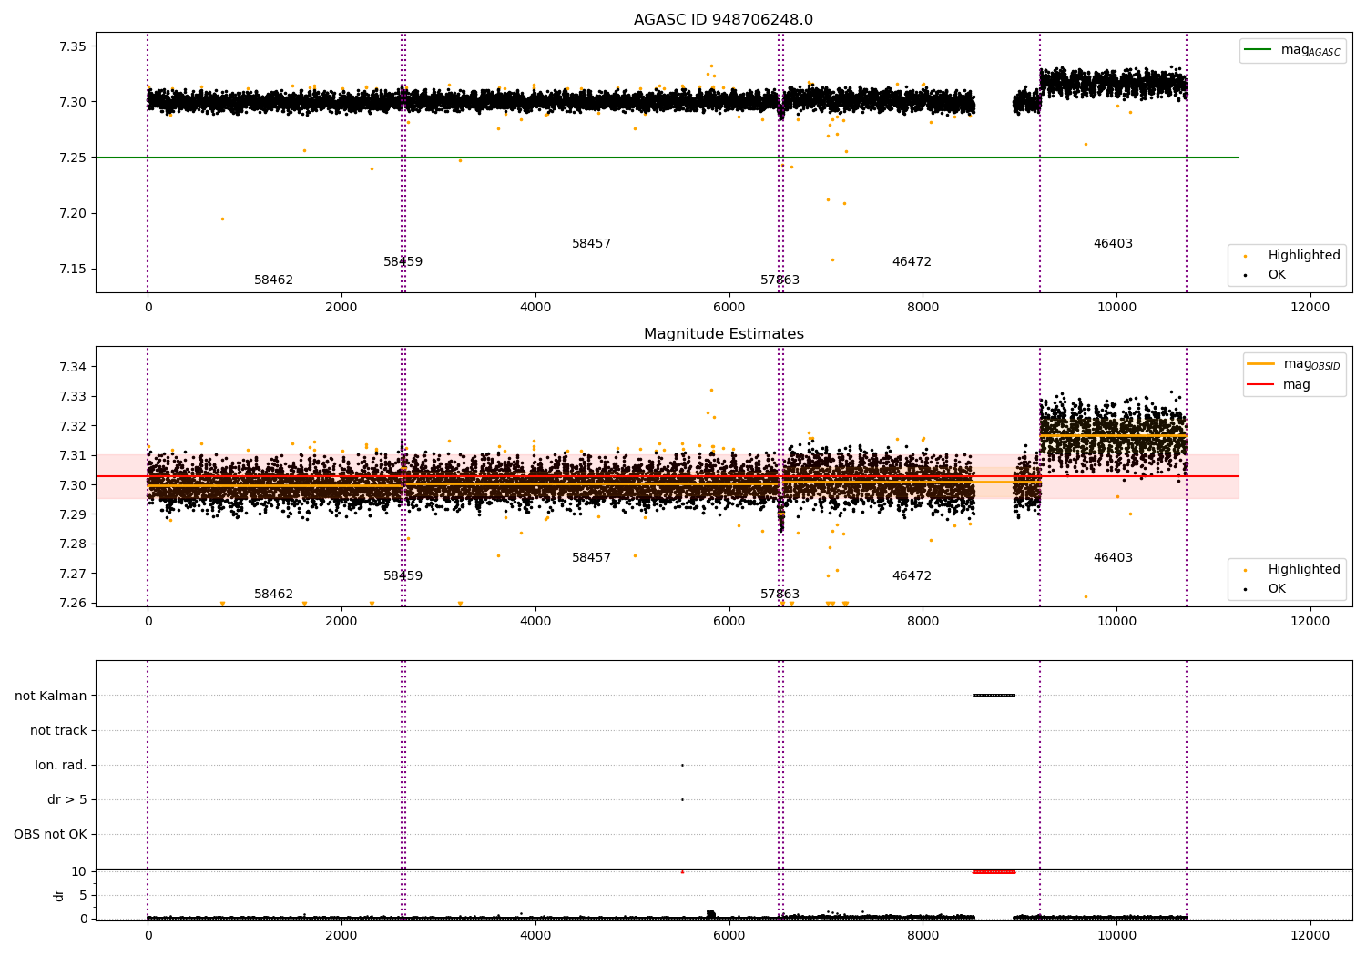Image resolution: width=1366 pixels, height=956 pixels.
Task: Click the 7.31 y-axis tick label
Action: (x=72, y=455)
